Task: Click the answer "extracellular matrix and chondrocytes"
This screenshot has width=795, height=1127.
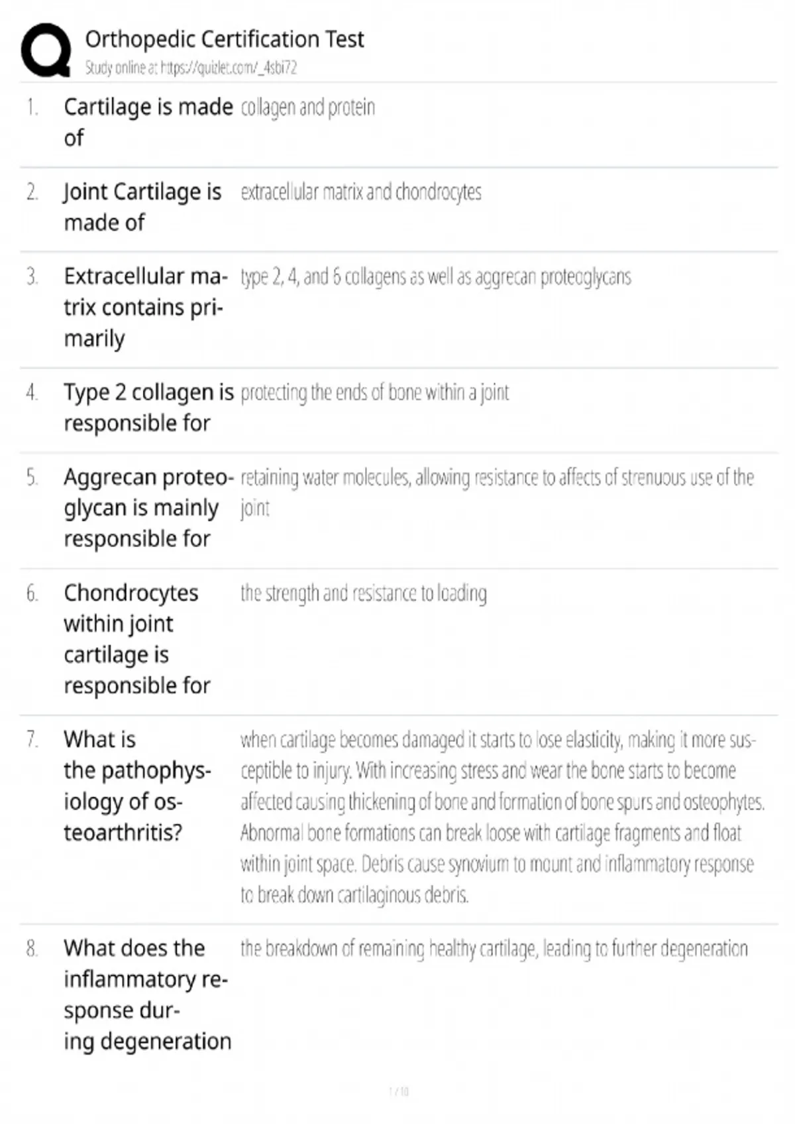Action: click(x=360, y=192)
